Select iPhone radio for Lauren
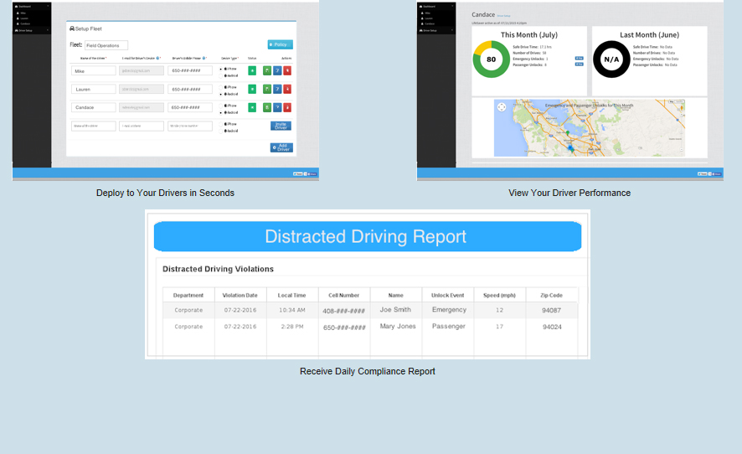Image resolution: width=742 pixels, height=454 pixels. point(221,87)
